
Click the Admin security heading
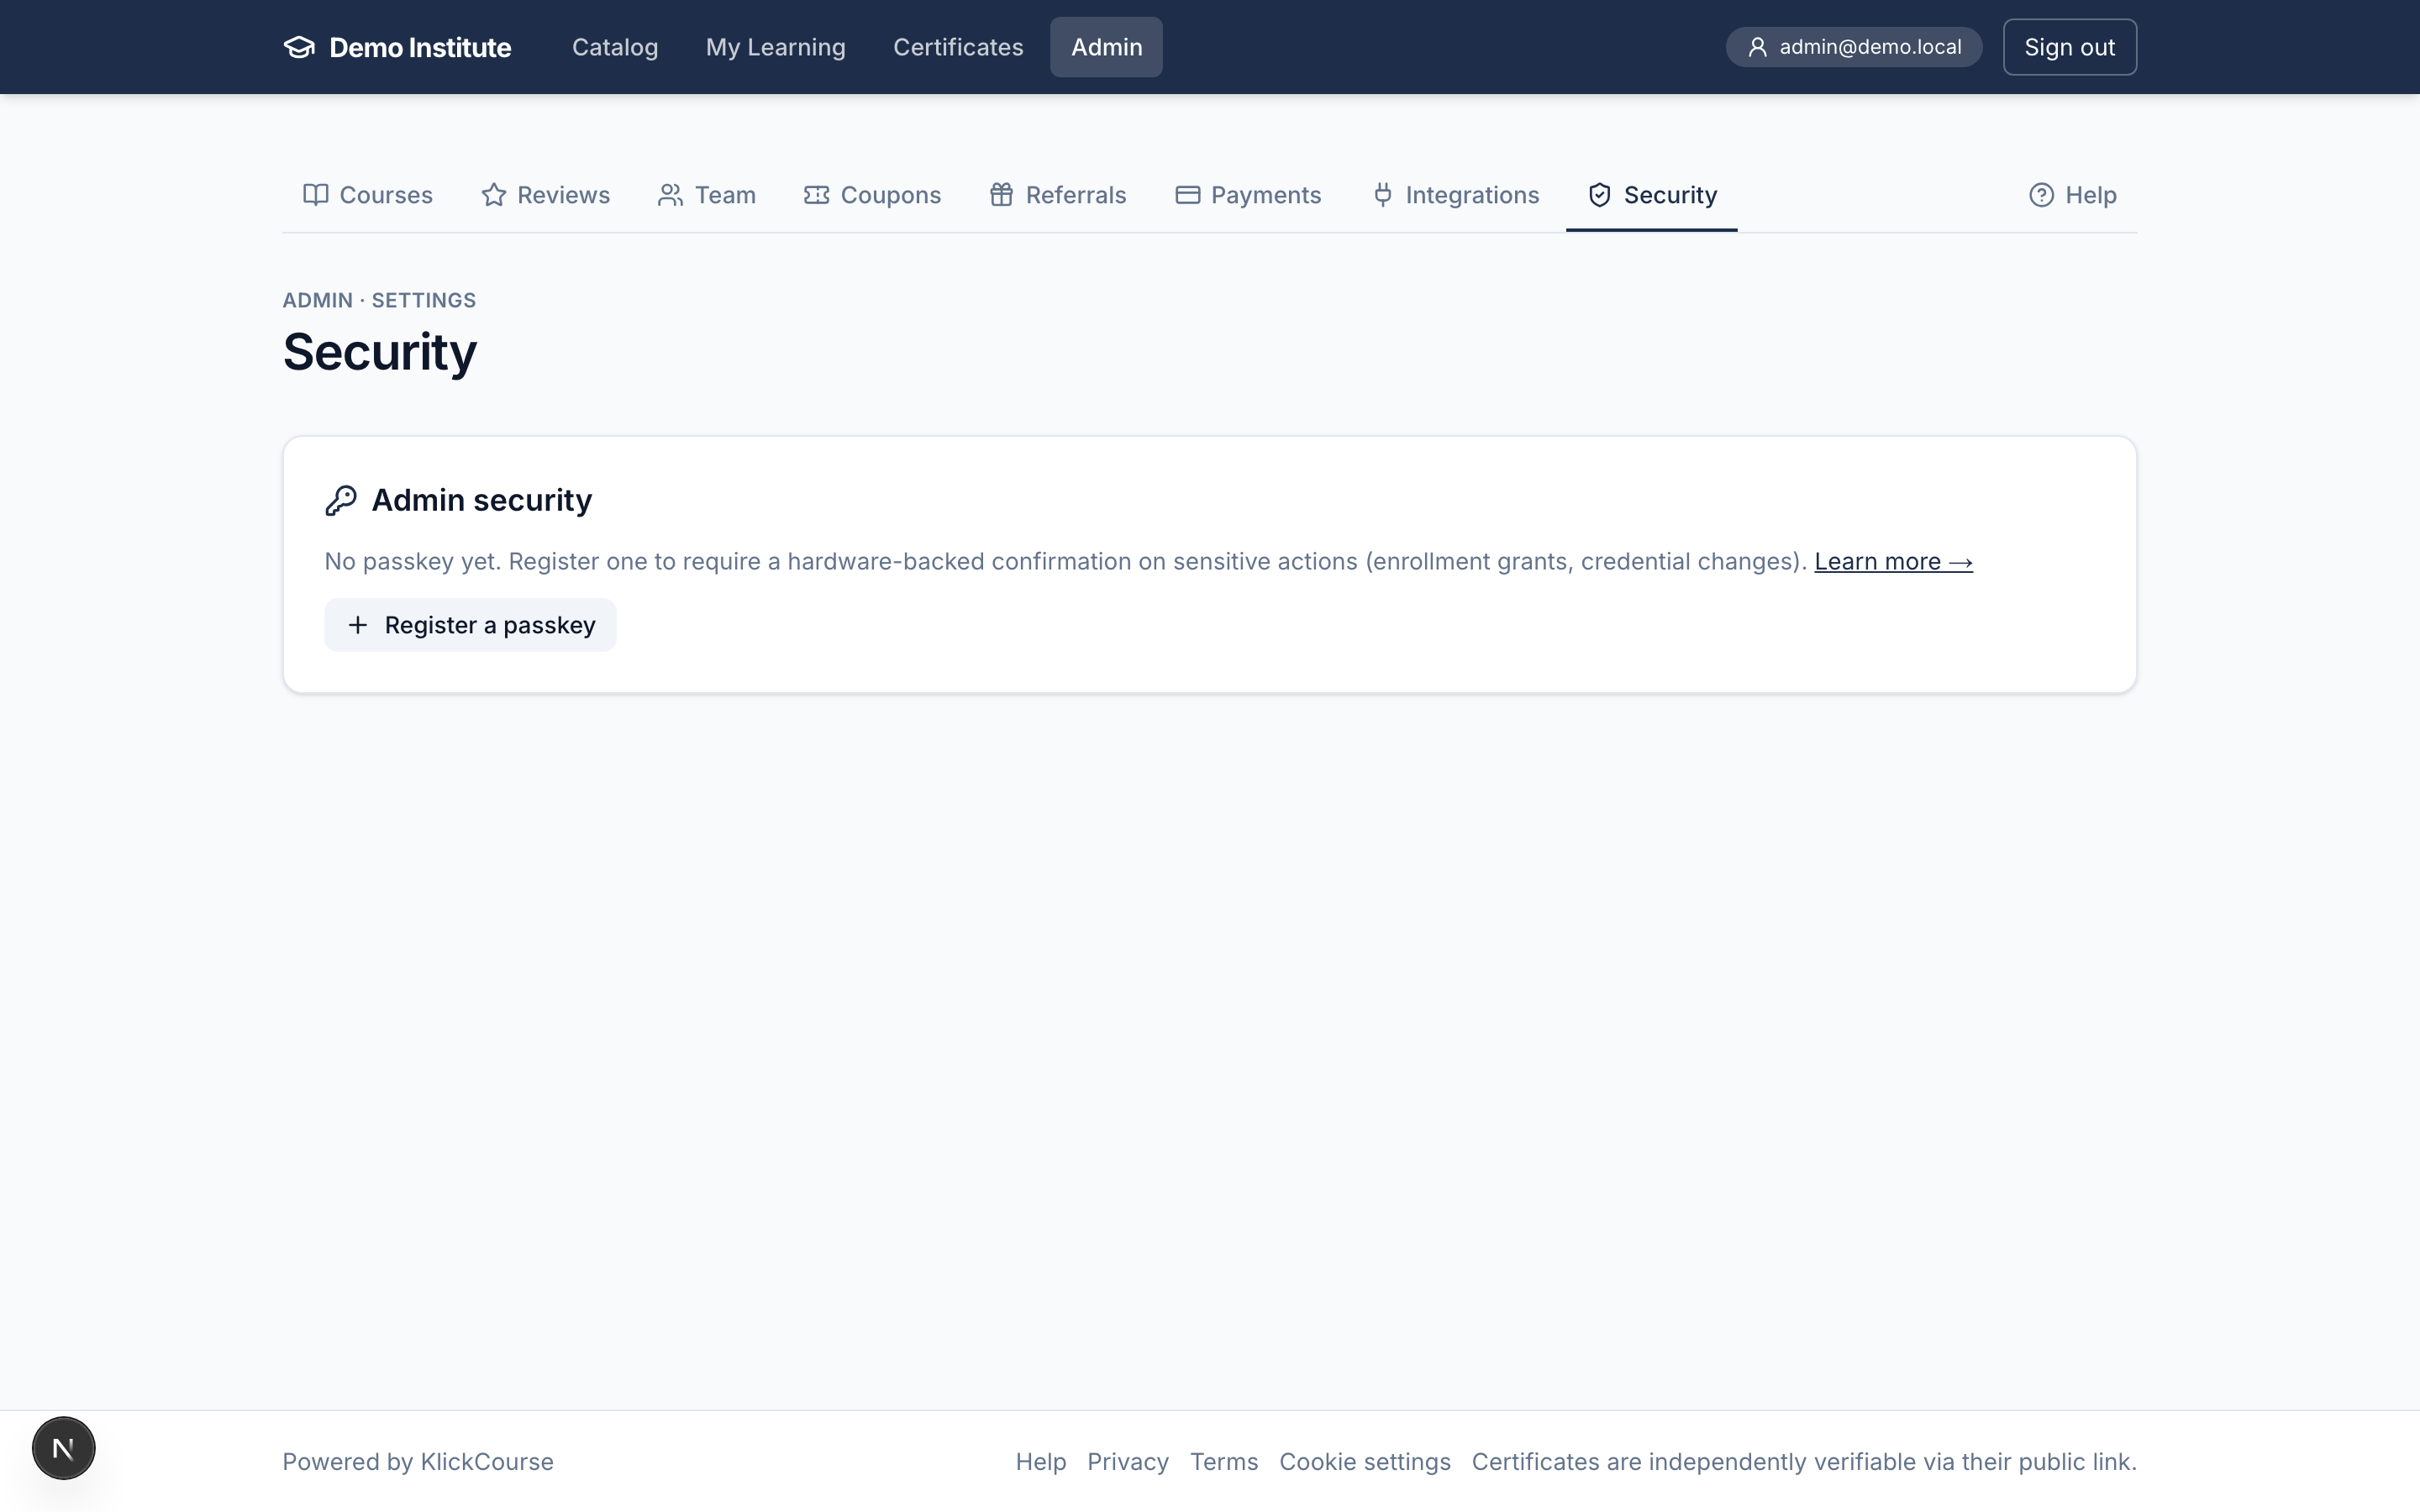pyautogui.click(x=482, y=500)
